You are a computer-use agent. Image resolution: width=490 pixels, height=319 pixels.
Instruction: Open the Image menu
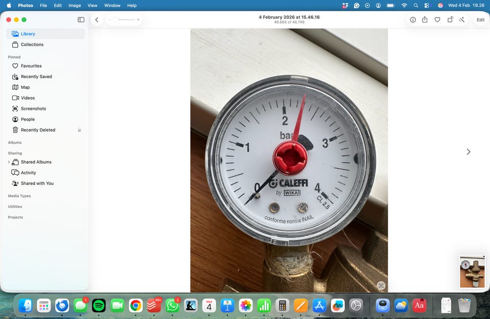coord(75,5)
